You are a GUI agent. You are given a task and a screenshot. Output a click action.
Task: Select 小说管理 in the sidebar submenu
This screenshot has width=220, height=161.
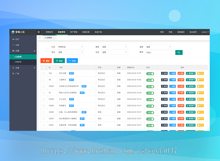pyautogui.click(x=23, y=57)
